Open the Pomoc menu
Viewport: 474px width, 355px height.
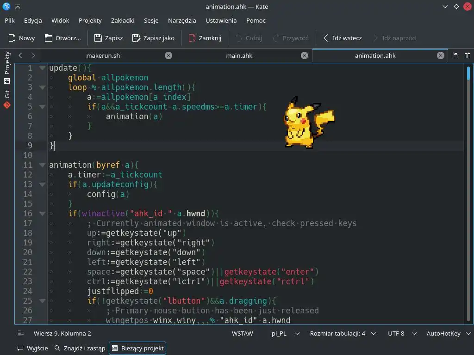(256, 20)
